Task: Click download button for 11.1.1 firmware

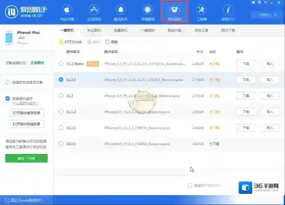Action: point(246,128)
